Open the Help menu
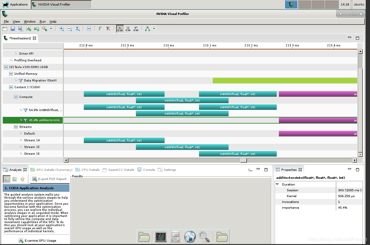Image resolution: width=370 pixels, height=245 pixels. coord(53,22)
